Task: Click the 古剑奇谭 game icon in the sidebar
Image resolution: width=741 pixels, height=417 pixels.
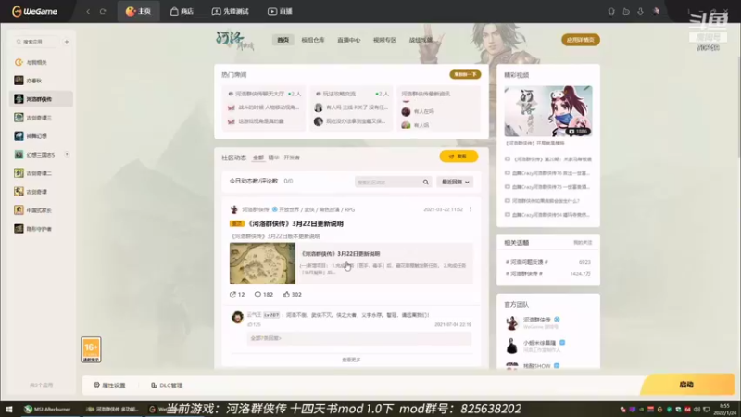Action: pyautogui.click(x=19, y=192)
